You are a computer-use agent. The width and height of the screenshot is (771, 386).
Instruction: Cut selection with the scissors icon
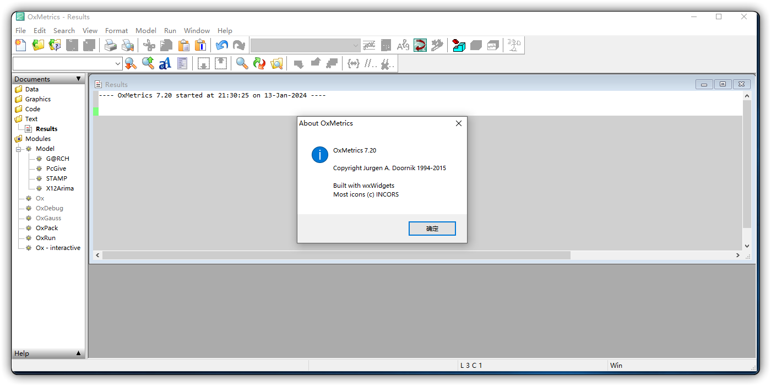(x=149, y=45)
